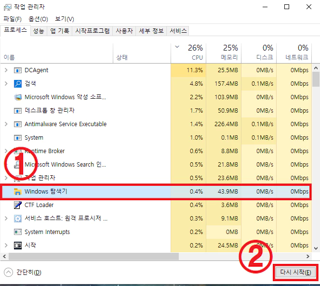Sort by the 네트워크 column header
The width and height of the screenshot is (320, 286).
(x=294, y=53)
